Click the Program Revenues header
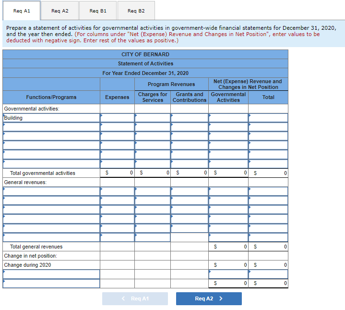The height and width of the screenshot is (310, 345). coord(171,84)
